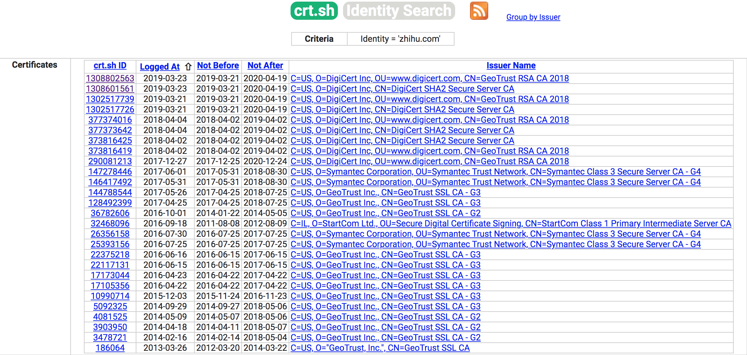Click the Logged At sort arrow icon
Viewport: 747px width, 355px height.
point(188,67)
